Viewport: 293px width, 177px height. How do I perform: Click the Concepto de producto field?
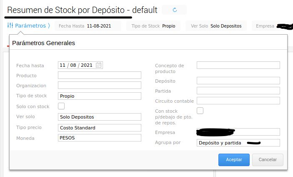tap(238, 65)
